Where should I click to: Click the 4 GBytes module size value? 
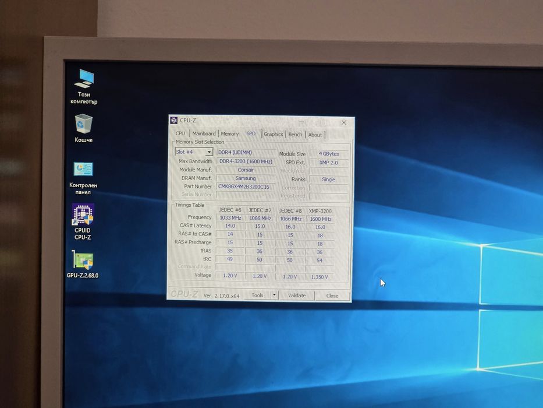(x=329, y=154)
